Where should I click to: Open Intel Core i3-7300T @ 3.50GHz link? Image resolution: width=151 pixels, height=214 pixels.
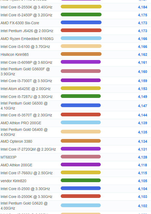pos(26,81)
